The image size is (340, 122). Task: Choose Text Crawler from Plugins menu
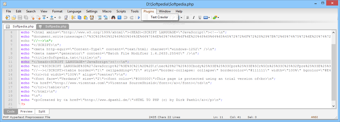coord(159,17)
